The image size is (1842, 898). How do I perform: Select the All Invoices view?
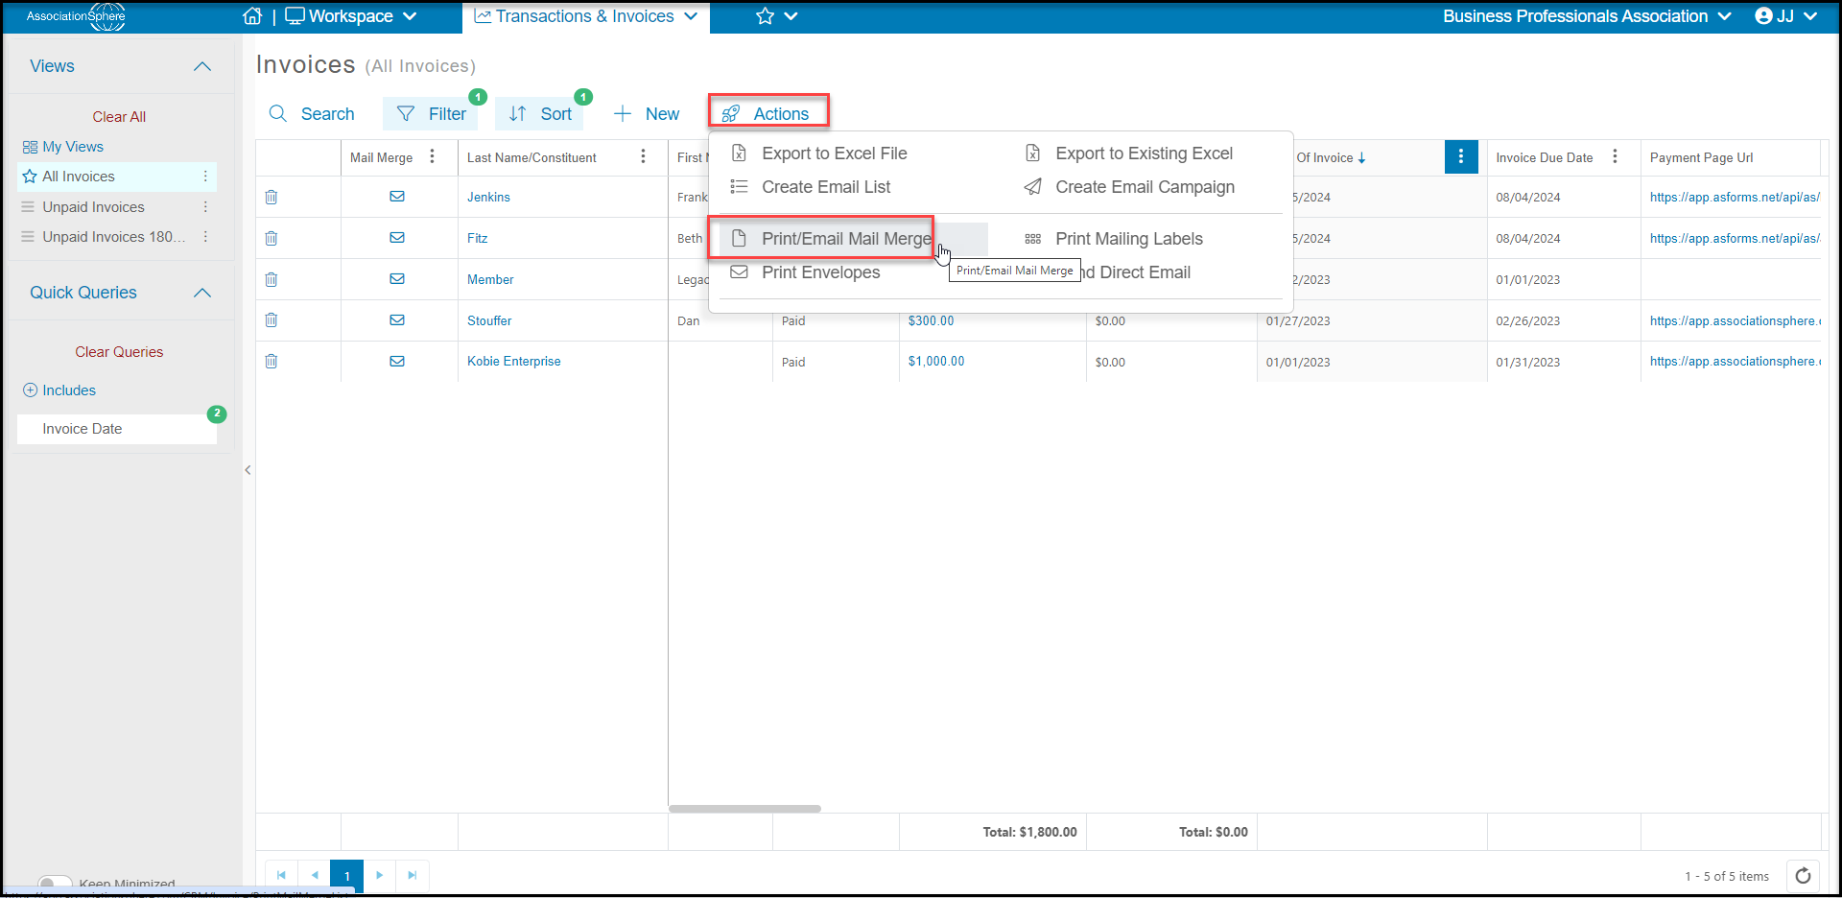(79, 177)
